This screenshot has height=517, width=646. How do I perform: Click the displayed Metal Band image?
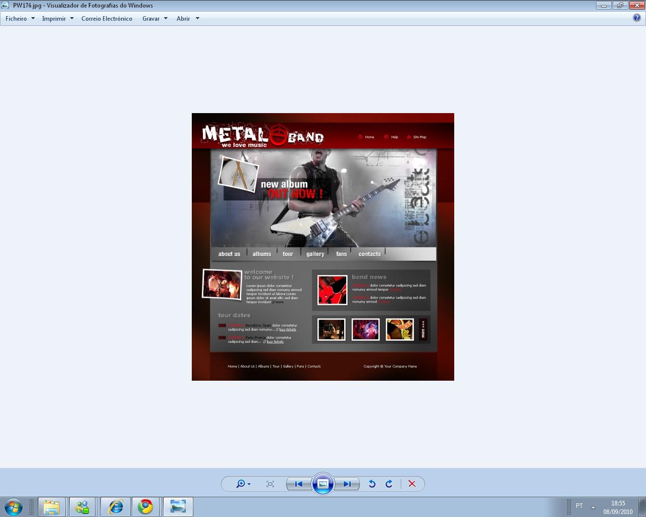323,247
